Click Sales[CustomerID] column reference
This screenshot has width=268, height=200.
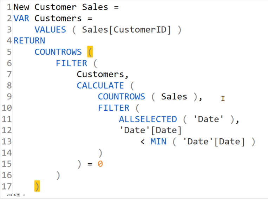126,30
